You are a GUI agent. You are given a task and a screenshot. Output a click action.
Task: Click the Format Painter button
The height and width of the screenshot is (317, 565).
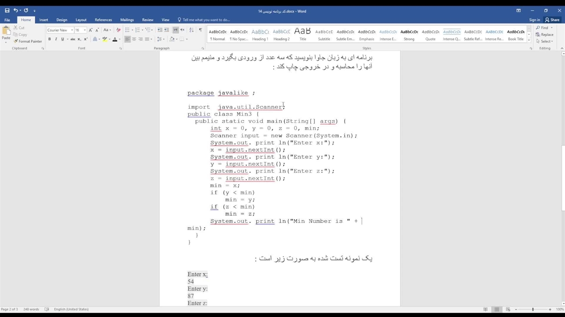(28, 41)
